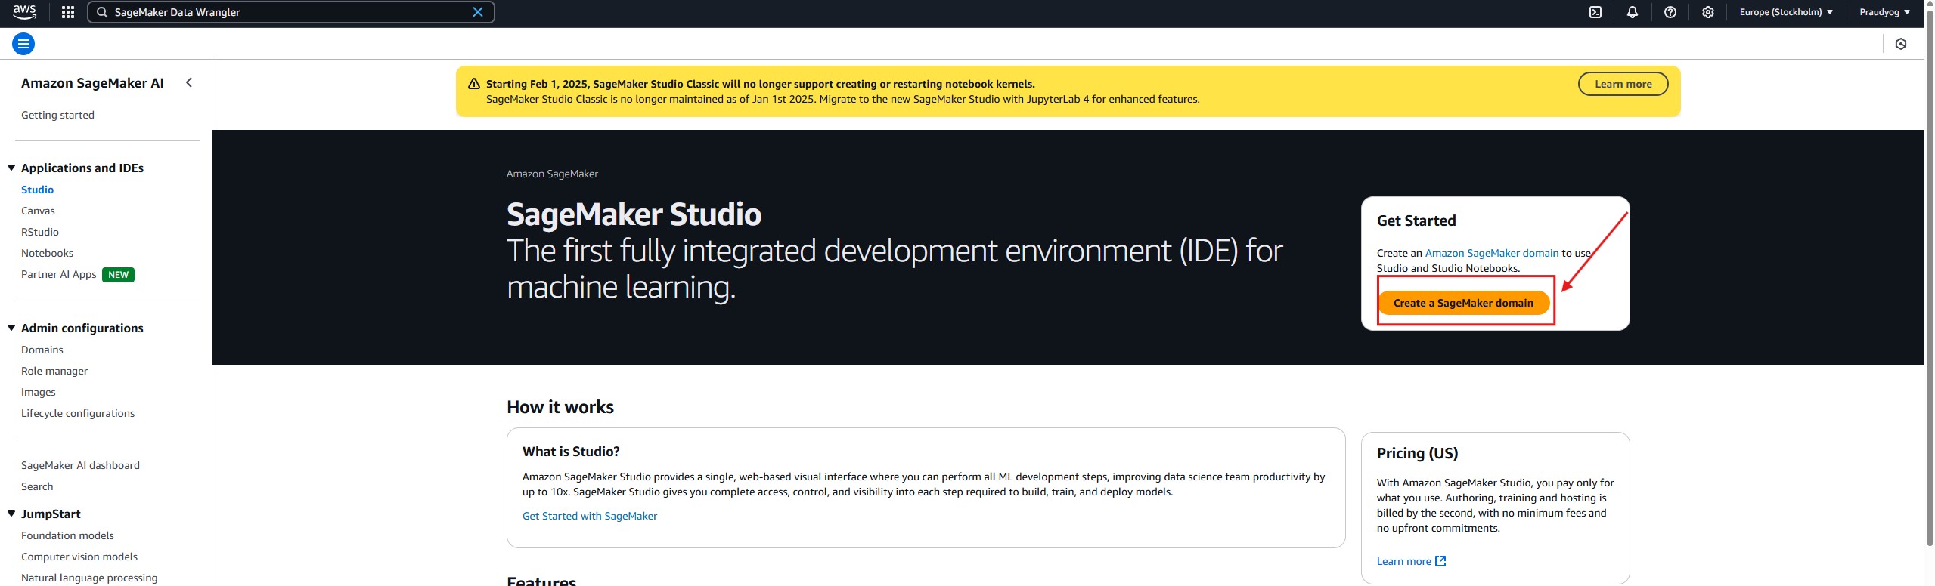Click the hexagon icon at top right

[1901, 44]
